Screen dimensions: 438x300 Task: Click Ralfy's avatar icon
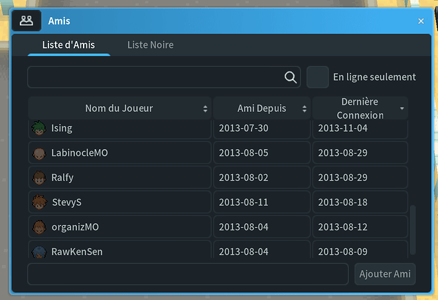[39, 178]
